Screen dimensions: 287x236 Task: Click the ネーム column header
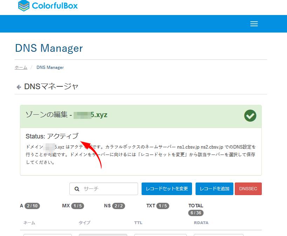point(29,223)
